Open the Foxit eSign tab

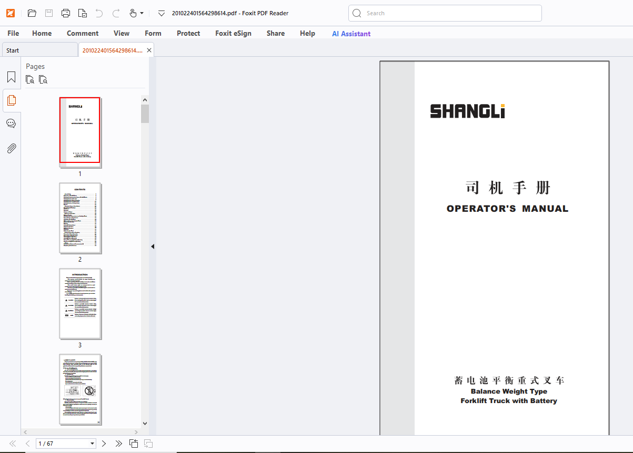point(233,33)
